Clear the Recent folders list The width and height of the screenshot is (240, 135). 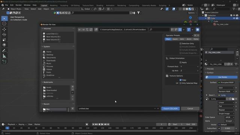73,108
